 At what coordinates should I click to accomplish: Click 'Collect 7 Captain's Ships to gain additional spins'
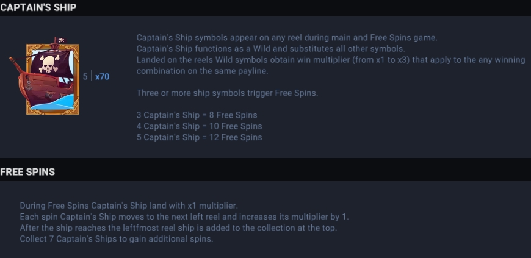coord(117,239)
